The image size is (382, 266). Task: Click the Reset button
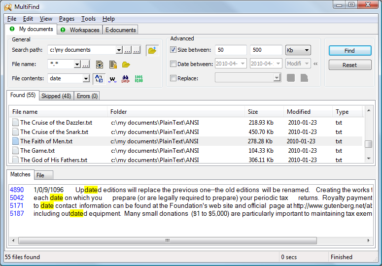(350, 65)
